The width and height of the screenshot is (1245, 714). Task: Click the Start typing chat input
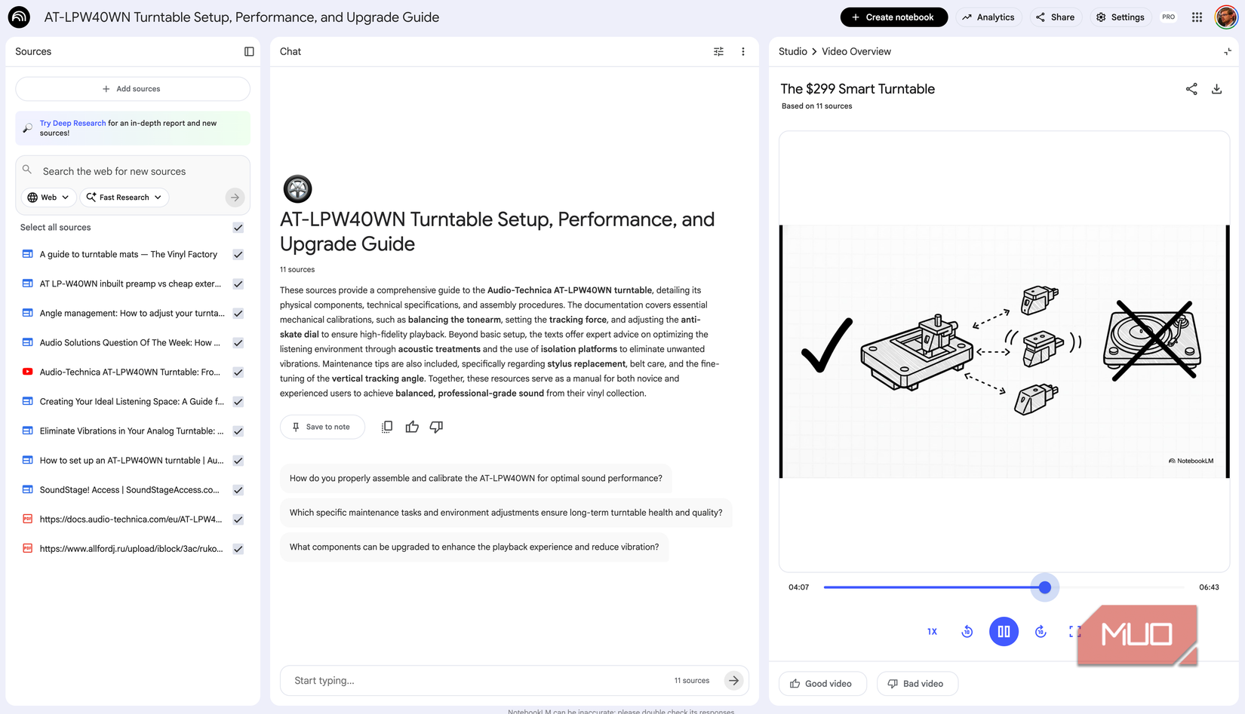click(x=475, y=680)
